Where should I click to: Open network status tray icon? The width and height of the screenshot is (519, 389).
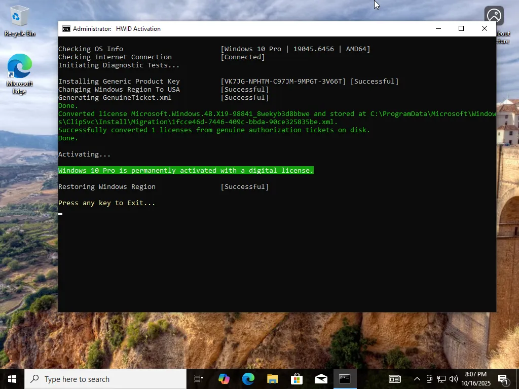coord(441,379)
